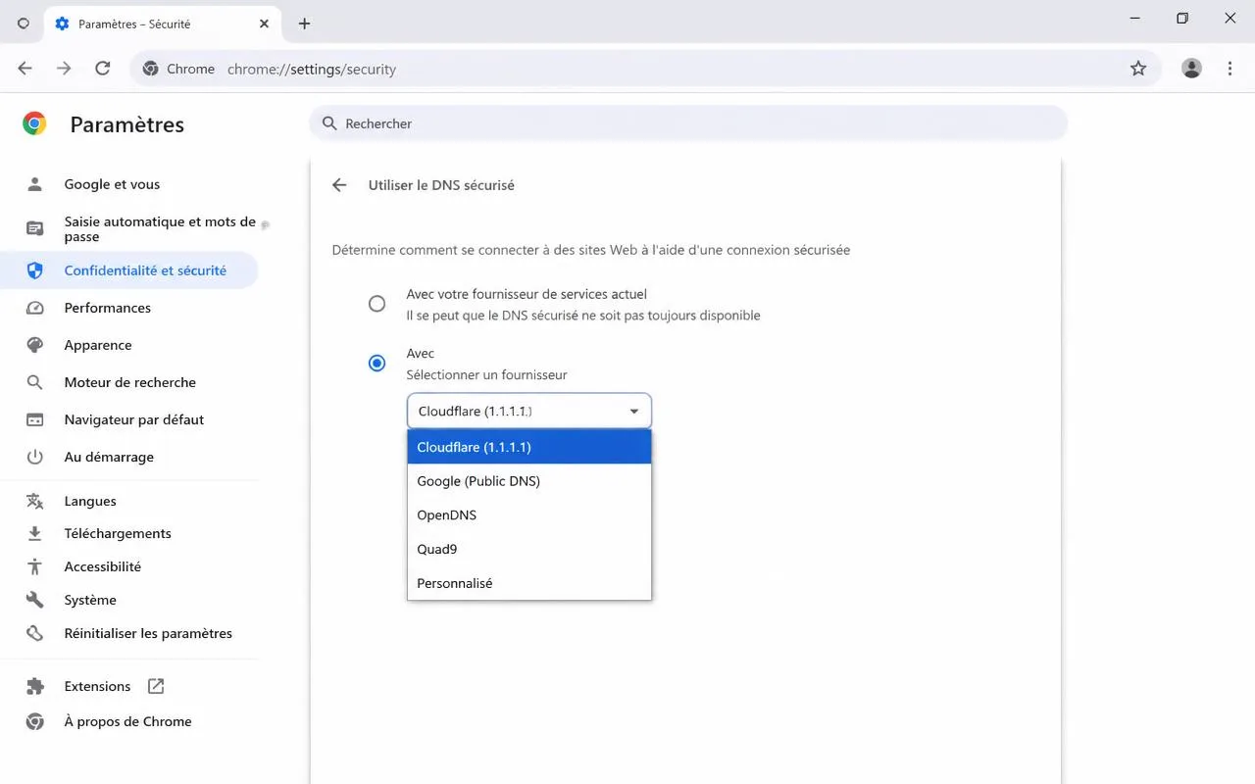
Task: Choose Personnalisé in the provider list
Action: [529, 583]
